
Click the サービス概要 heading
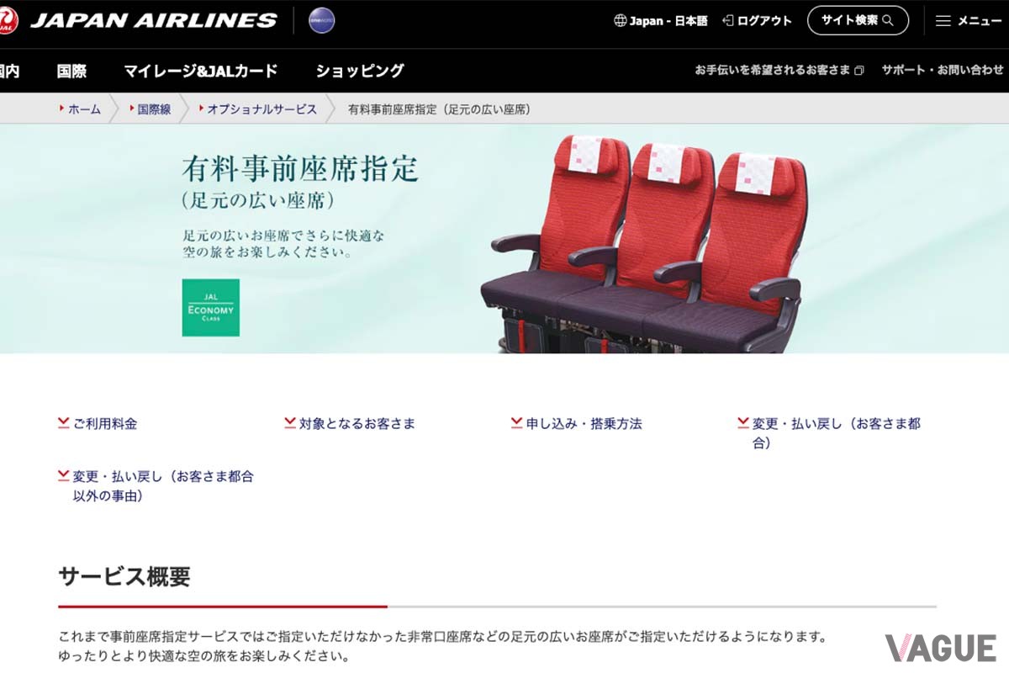coord(124,577)
